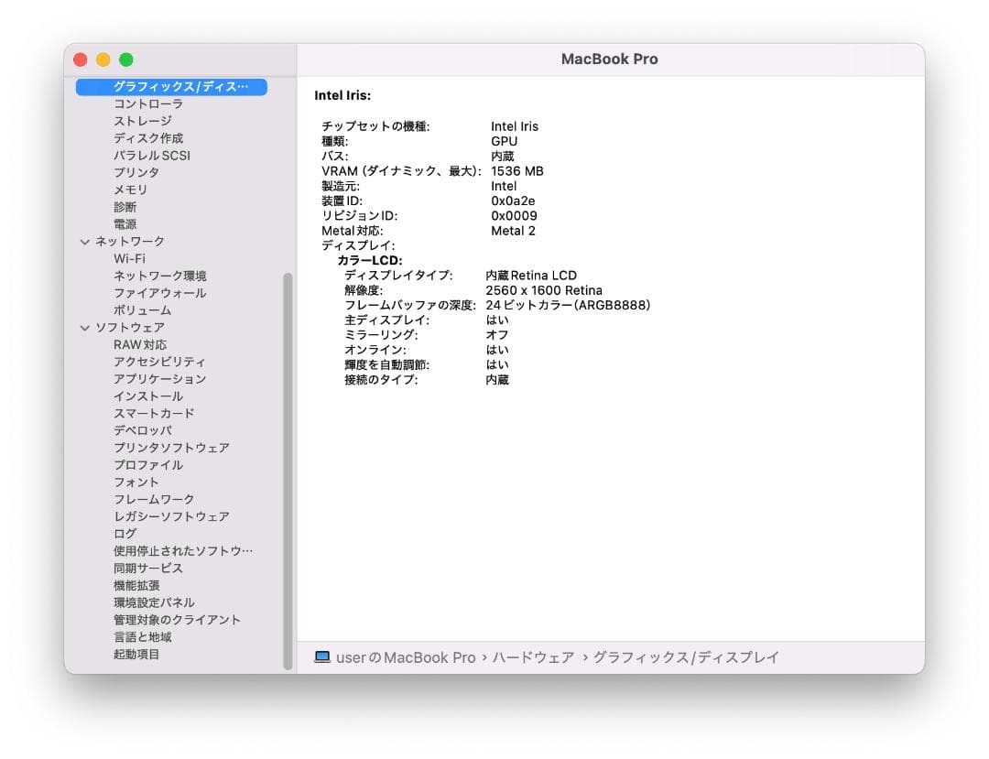View 起動項目 startup items
Screen dimensions: 989x759
click(137, 654)
